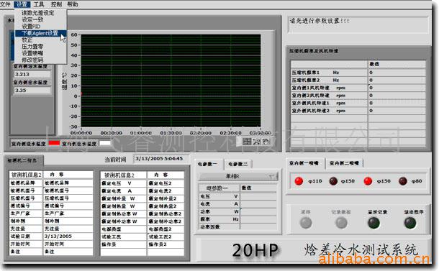The width and height of the screenshot is (439, 271).
Task: Toggle the φ80 nozzle indicator
Action: (403, 181)
